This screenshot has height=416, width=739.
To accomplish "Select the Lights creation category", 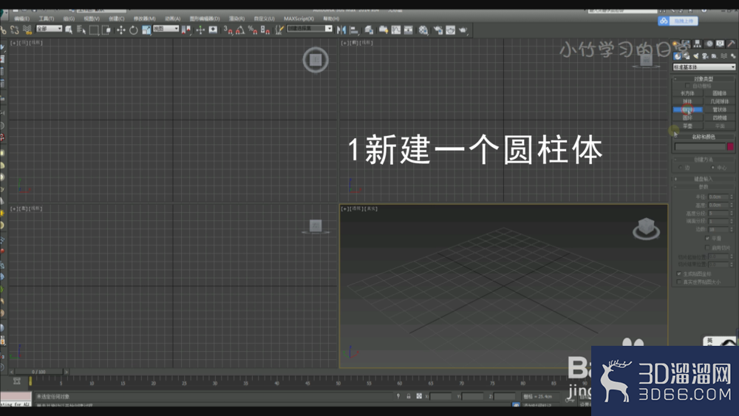I will tap(695, 56).
